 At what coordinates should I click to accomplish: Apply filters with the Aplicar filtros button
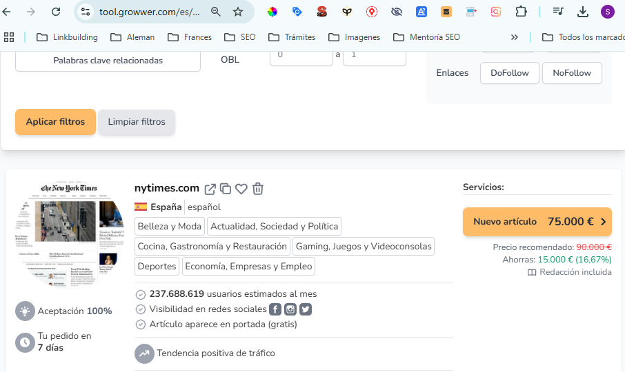coord(55,122)
